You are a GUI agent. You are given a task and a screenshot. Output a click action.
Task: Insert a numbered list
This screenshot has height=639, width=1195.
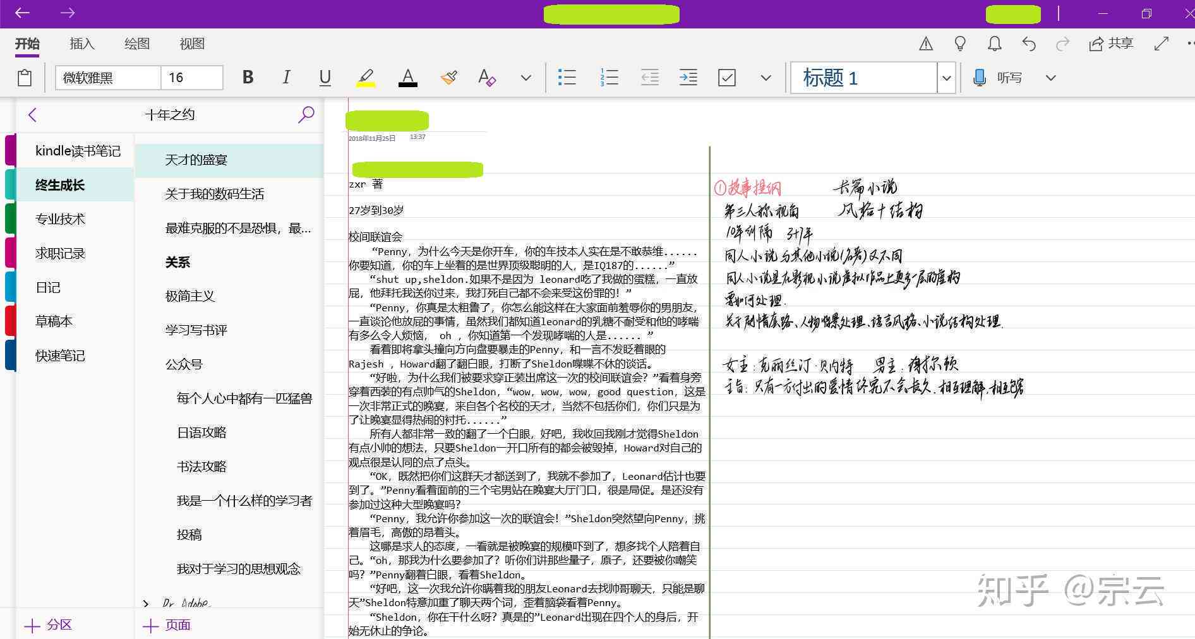[609, 78]
